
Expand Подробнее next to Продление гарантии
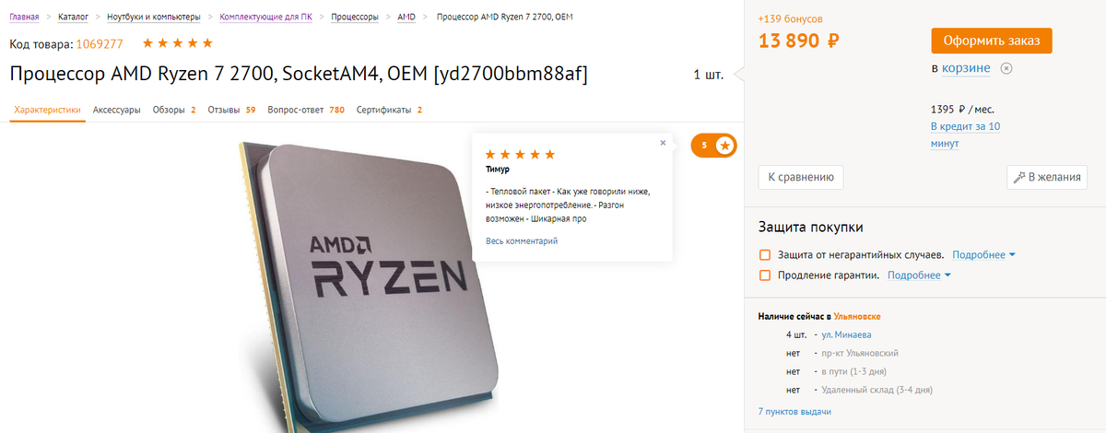(x=918, y=275)
